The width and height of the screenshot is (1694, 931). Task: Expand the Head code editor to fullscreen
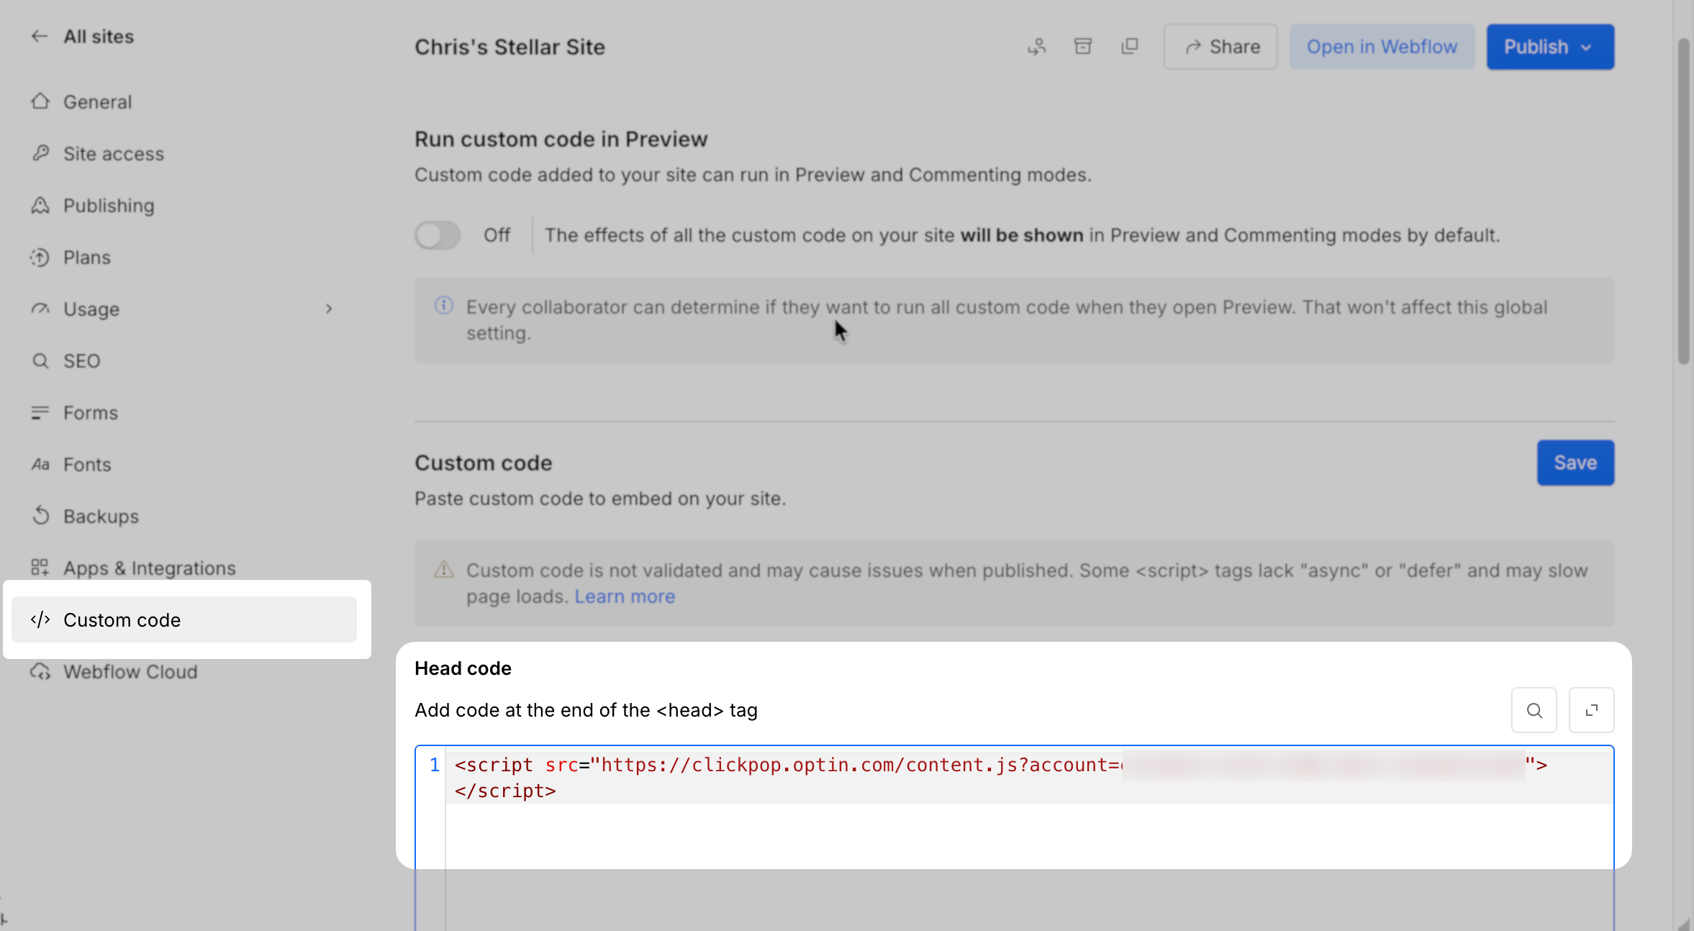click(x=1592, y=710)
